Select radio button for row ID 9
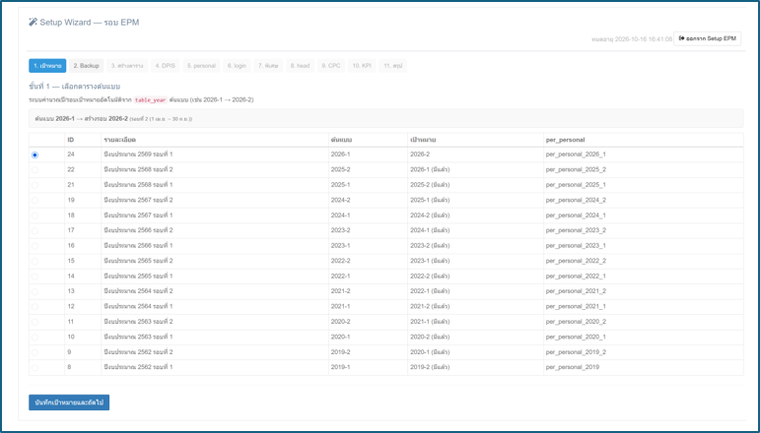 (x=35, y=352)
